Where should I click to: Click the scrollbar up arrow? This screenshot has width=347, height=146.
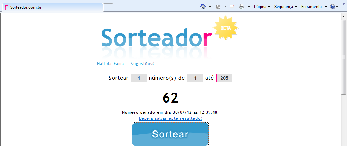(343, 16)
